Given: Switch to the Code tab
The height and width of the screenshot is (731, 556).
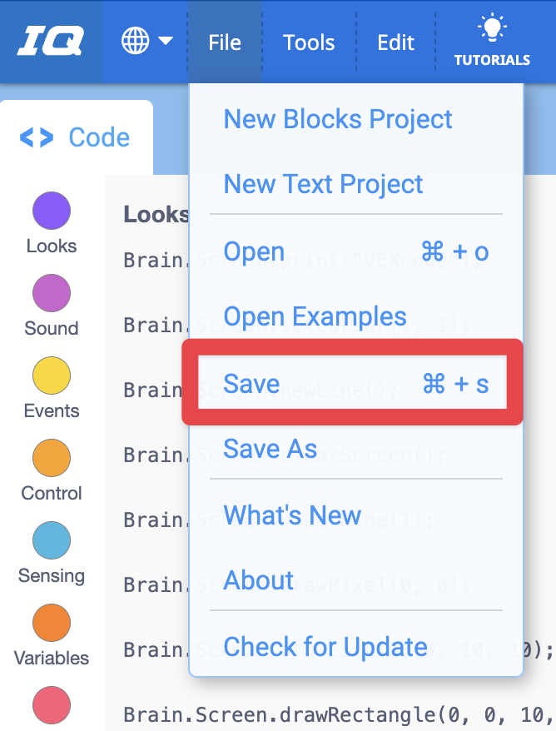Looking at the screenshot, I should coord(75,136).
